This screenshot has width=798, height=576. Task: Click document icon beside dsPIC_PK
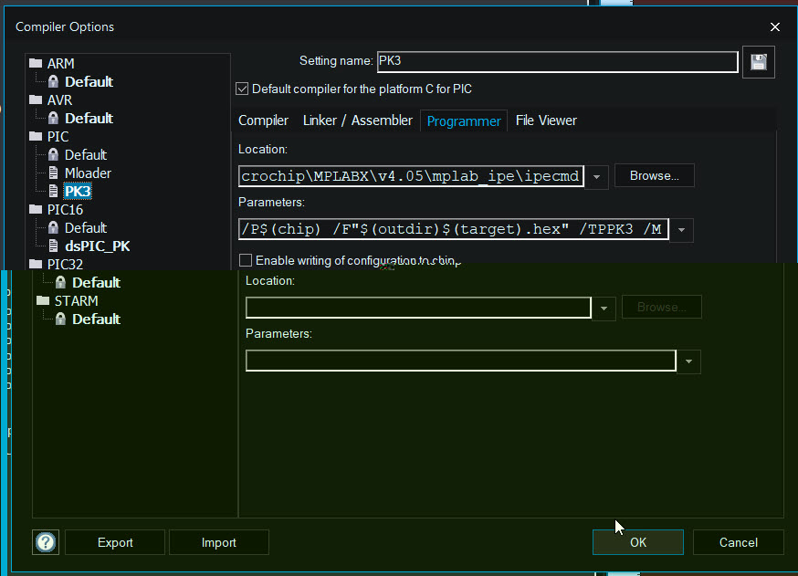(x=54, y=246)
